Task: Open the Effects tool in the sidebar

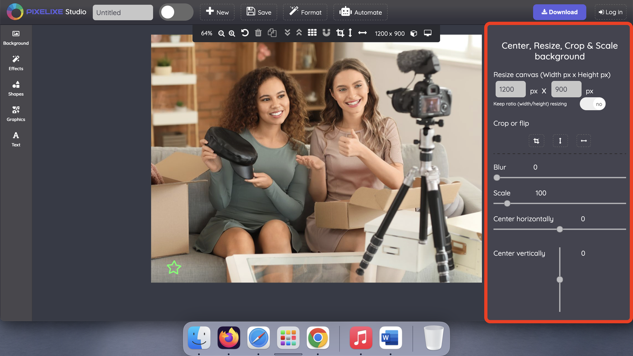Action: click(x=16, y=63)
